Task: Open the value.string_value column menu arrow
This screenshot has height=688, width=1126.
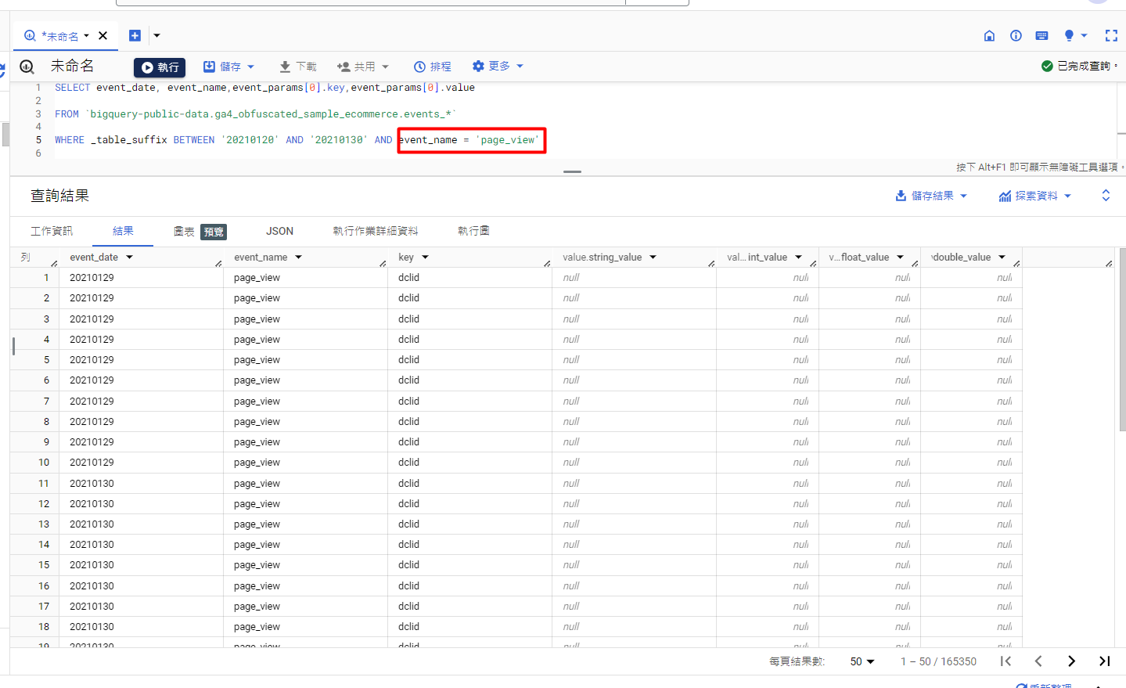Action: (653, 257)
